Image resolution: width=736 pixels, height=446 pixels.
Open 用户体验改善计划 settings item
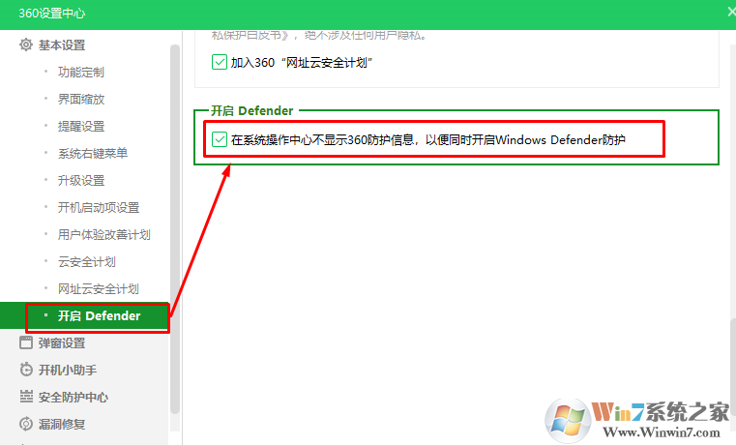103,235
